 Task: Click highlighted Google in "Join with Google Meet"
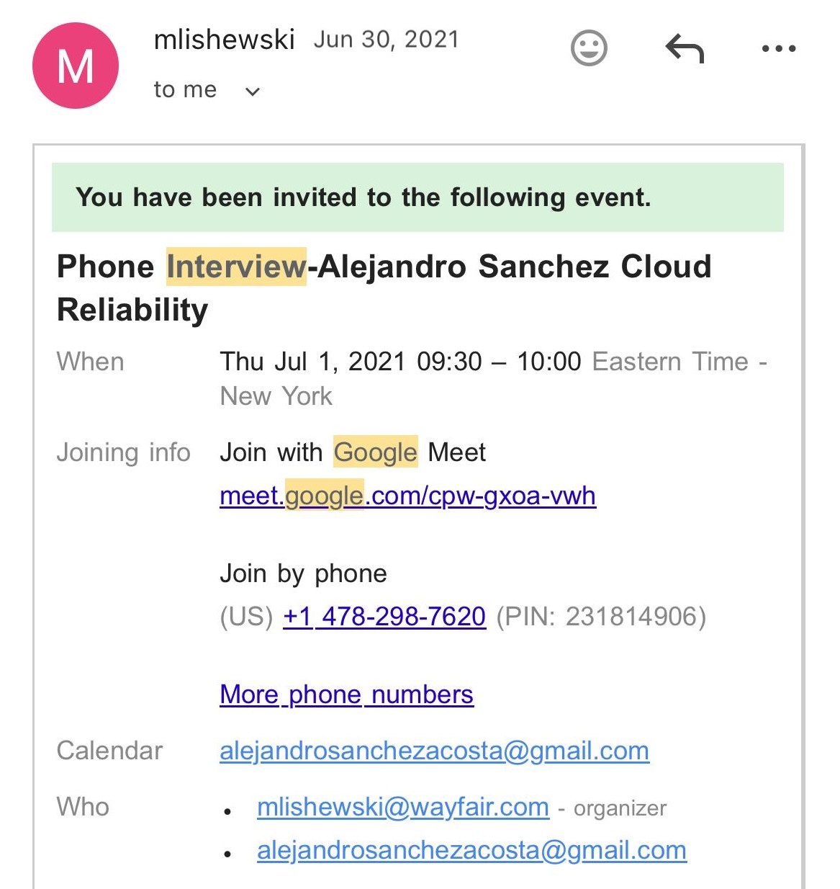[375, 452]
